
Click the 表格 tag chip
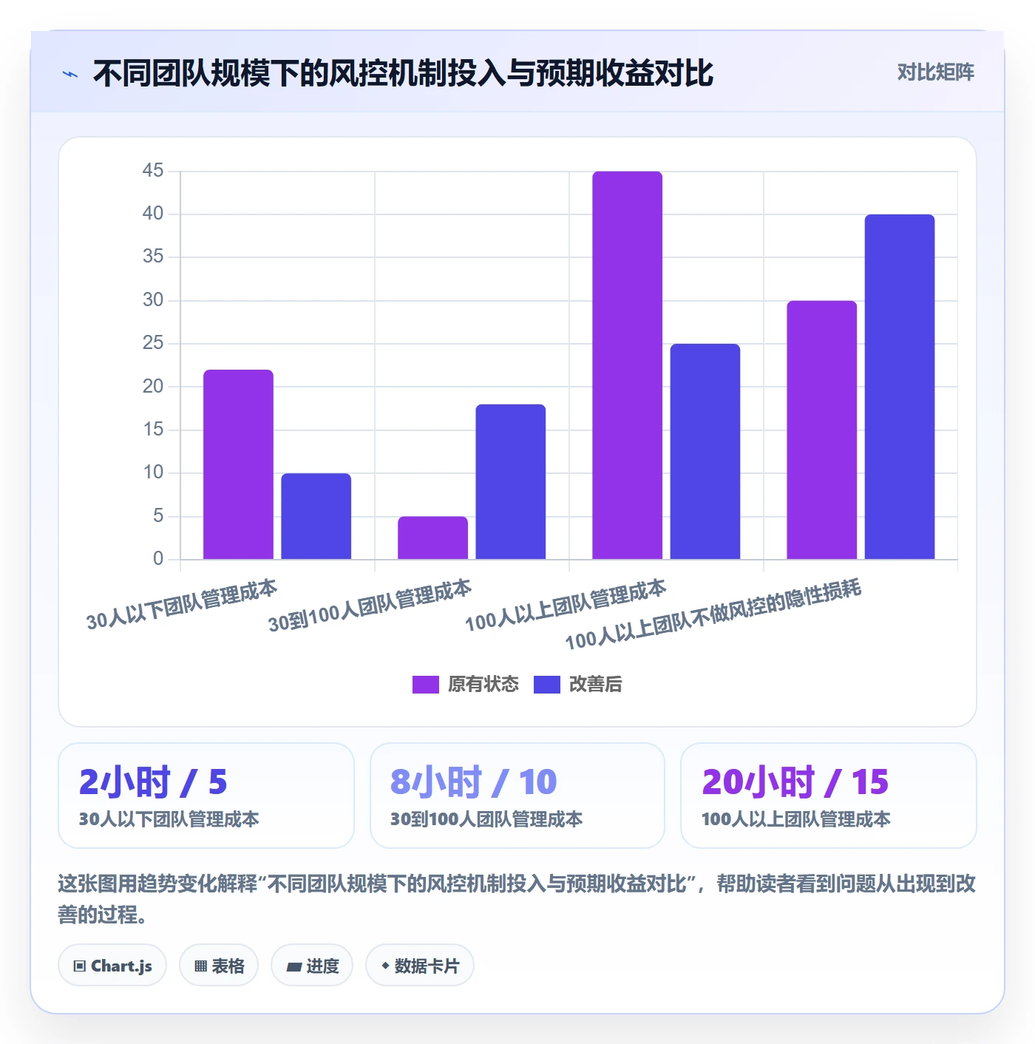[x=219, y=966]
